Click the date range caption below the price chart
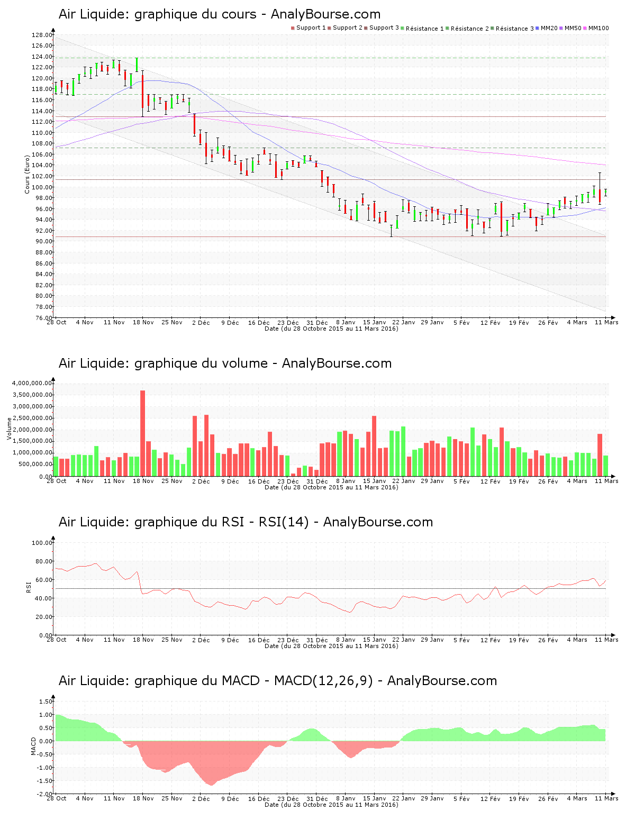 pos(331,329)
